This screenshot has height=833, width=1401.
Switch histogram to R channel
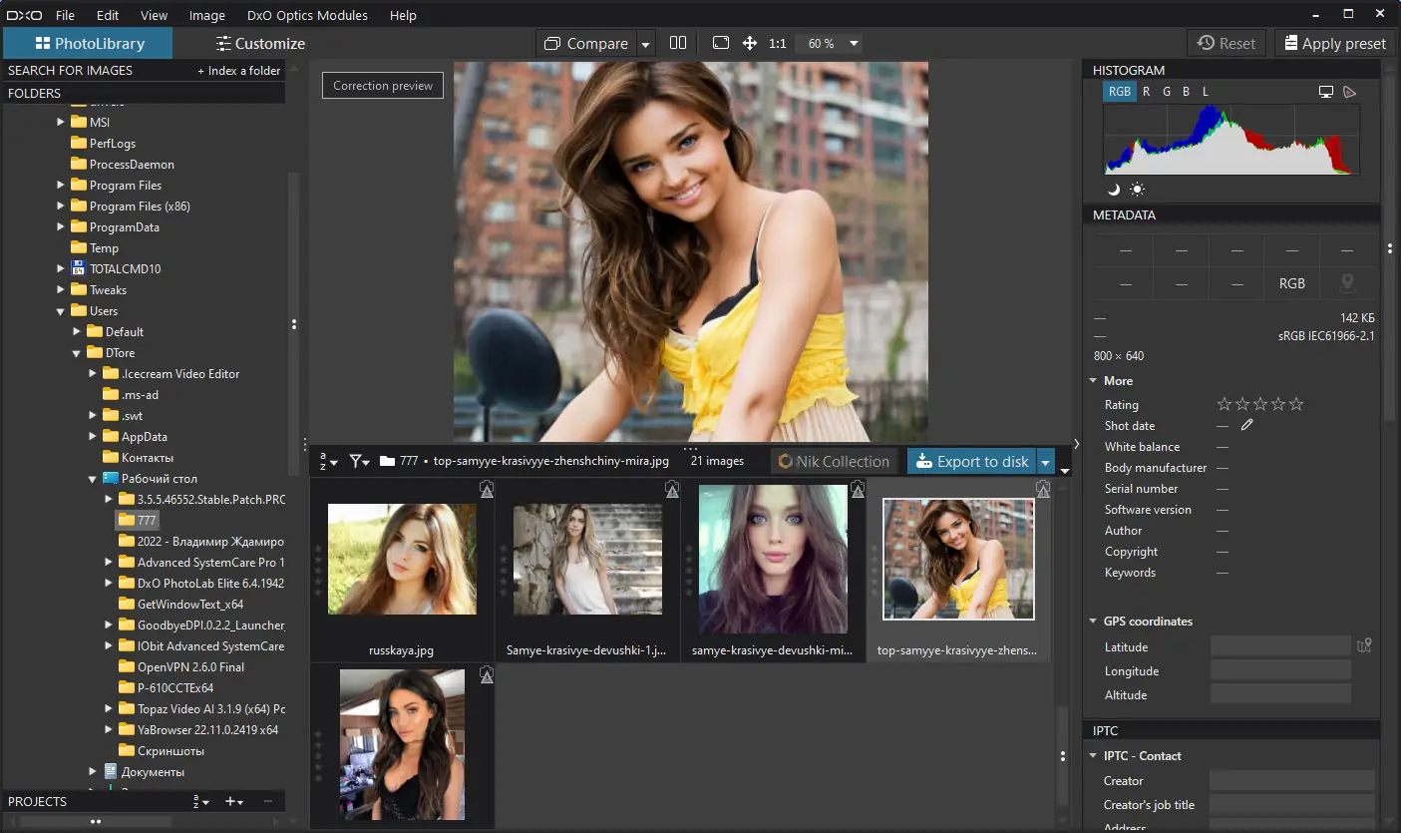tap(1147, 92)
